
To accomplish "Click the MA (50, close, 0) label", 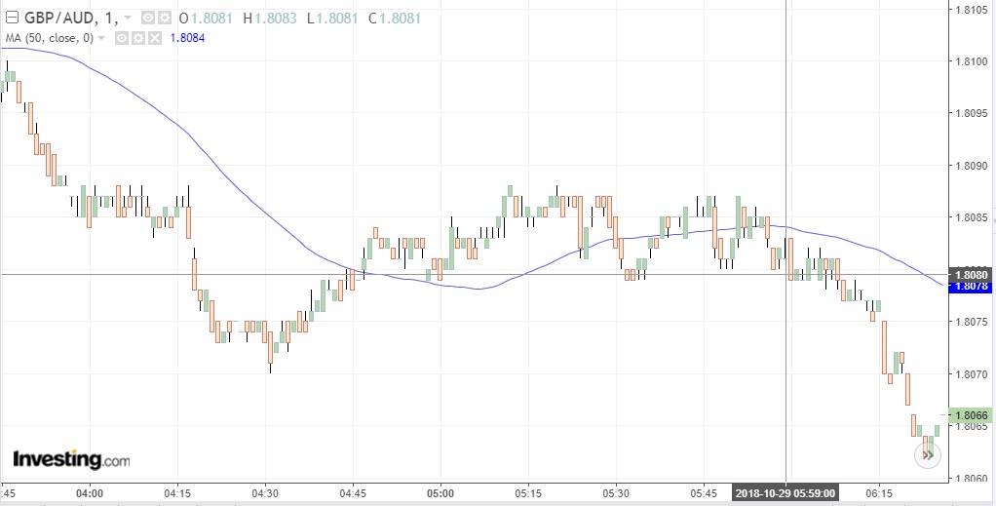I will 49,38.
